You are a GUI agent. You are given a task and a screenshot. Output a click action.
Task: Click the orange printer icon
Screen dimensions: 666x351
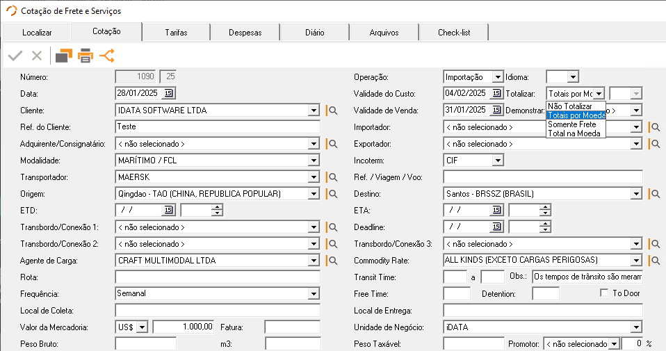coord(86,56)
